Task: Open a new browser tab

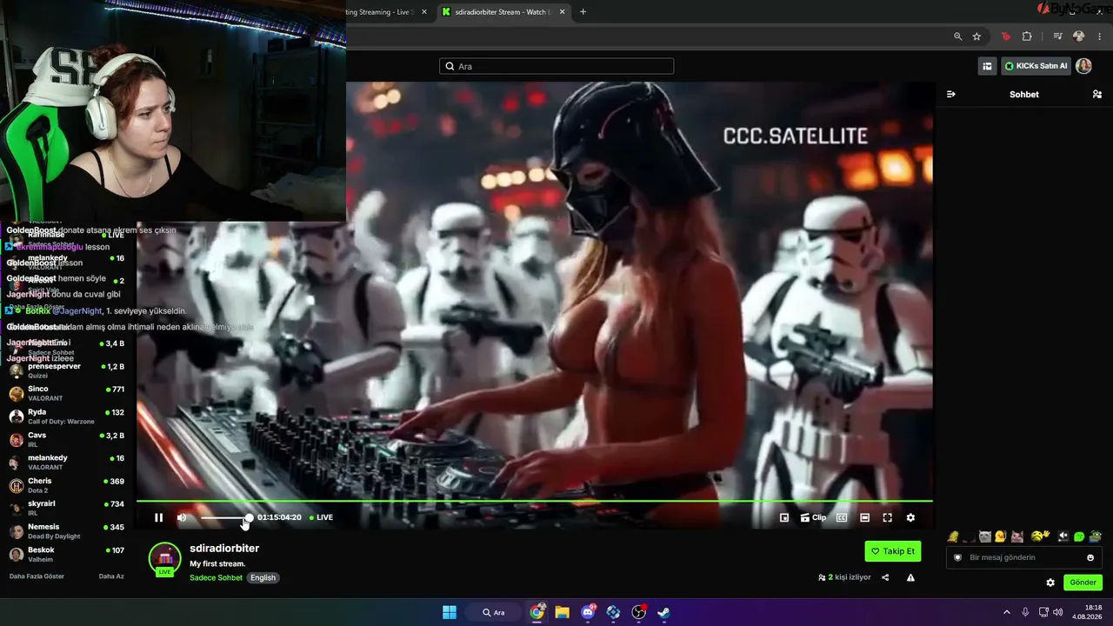Action: click(583, 12)
